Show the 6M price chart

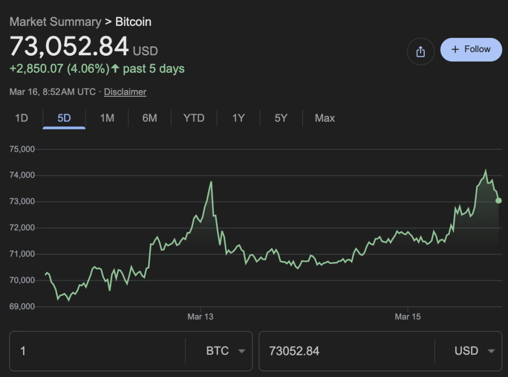[x=149, y=118]
